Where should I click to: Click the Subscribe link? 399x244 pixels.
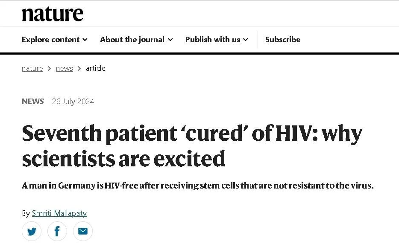click(283, 40)
